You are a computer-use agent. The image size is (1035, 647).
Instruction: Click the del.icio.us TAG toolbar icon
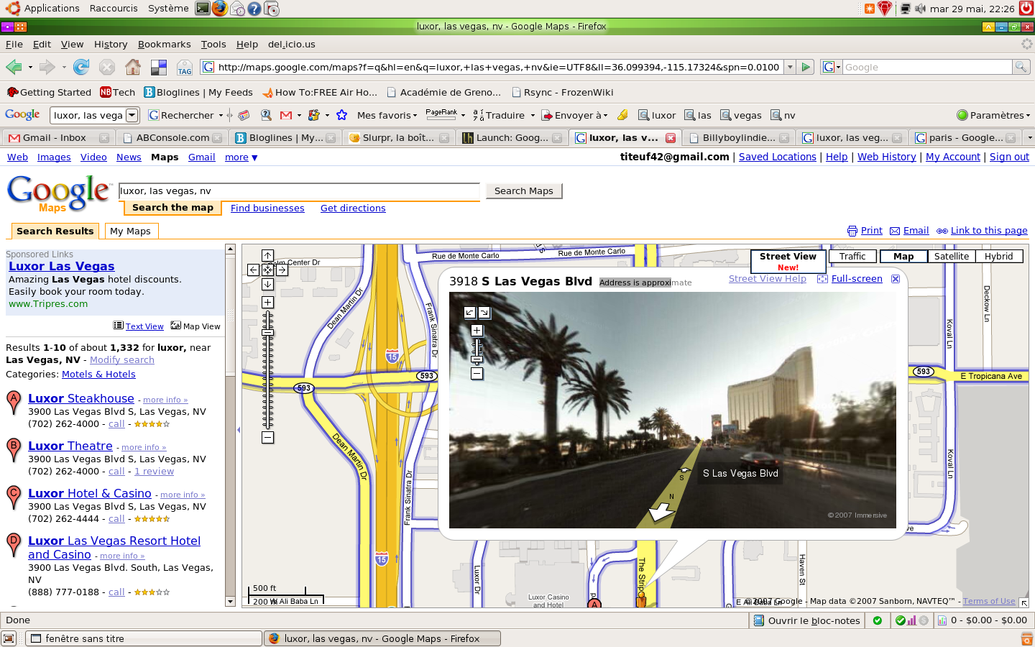tap(185, 68)
